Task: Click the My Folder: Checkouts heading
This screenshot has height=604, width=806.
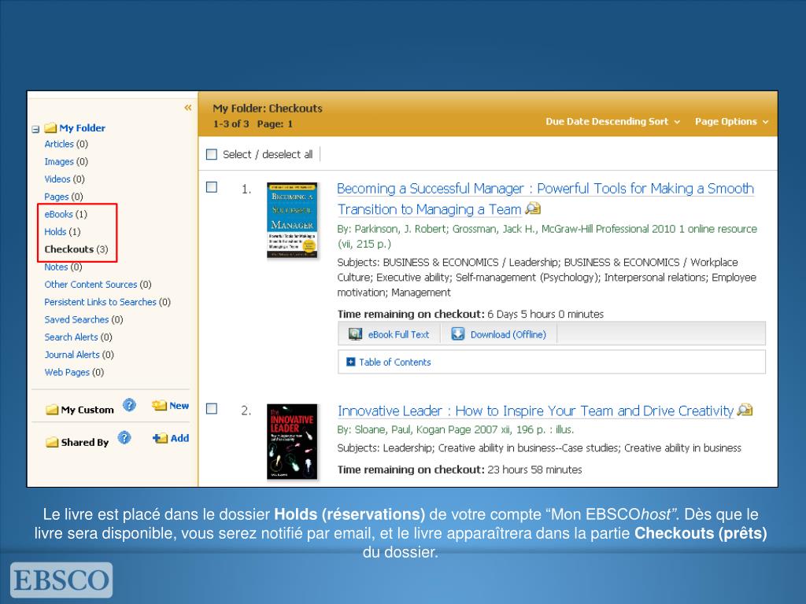Action: click(268, 109)
